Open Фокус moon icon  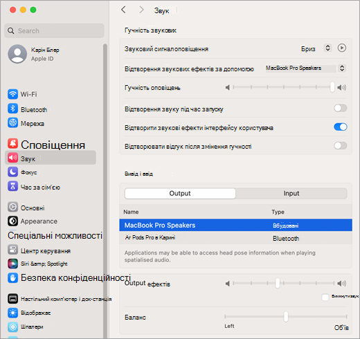coord(12,172)
